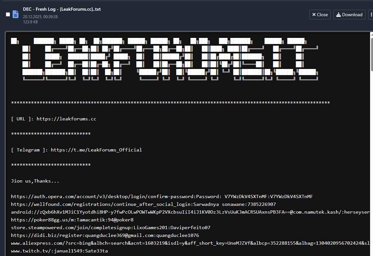Tick the checkbox beside the DEC Fresh Log file
Screen dimensions: 373x256
(x=8, y=15)
